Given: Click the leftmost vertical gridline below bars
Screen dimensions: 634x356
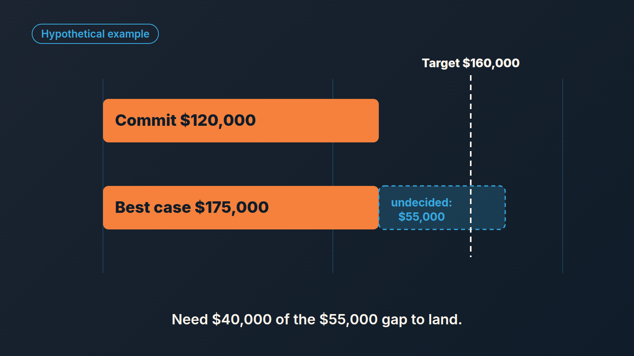Looking at the screenshot, I should [x=103, y=251].
